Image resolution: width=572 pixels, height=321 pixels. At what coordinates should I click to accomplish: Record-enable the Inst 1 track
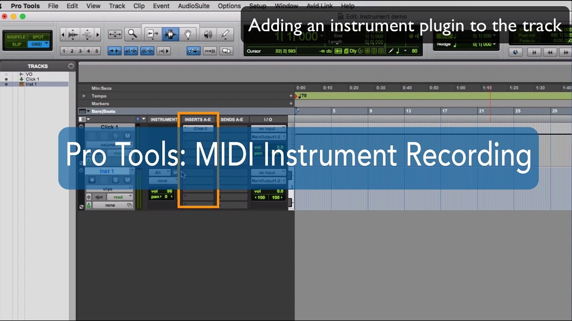[92, 180]
